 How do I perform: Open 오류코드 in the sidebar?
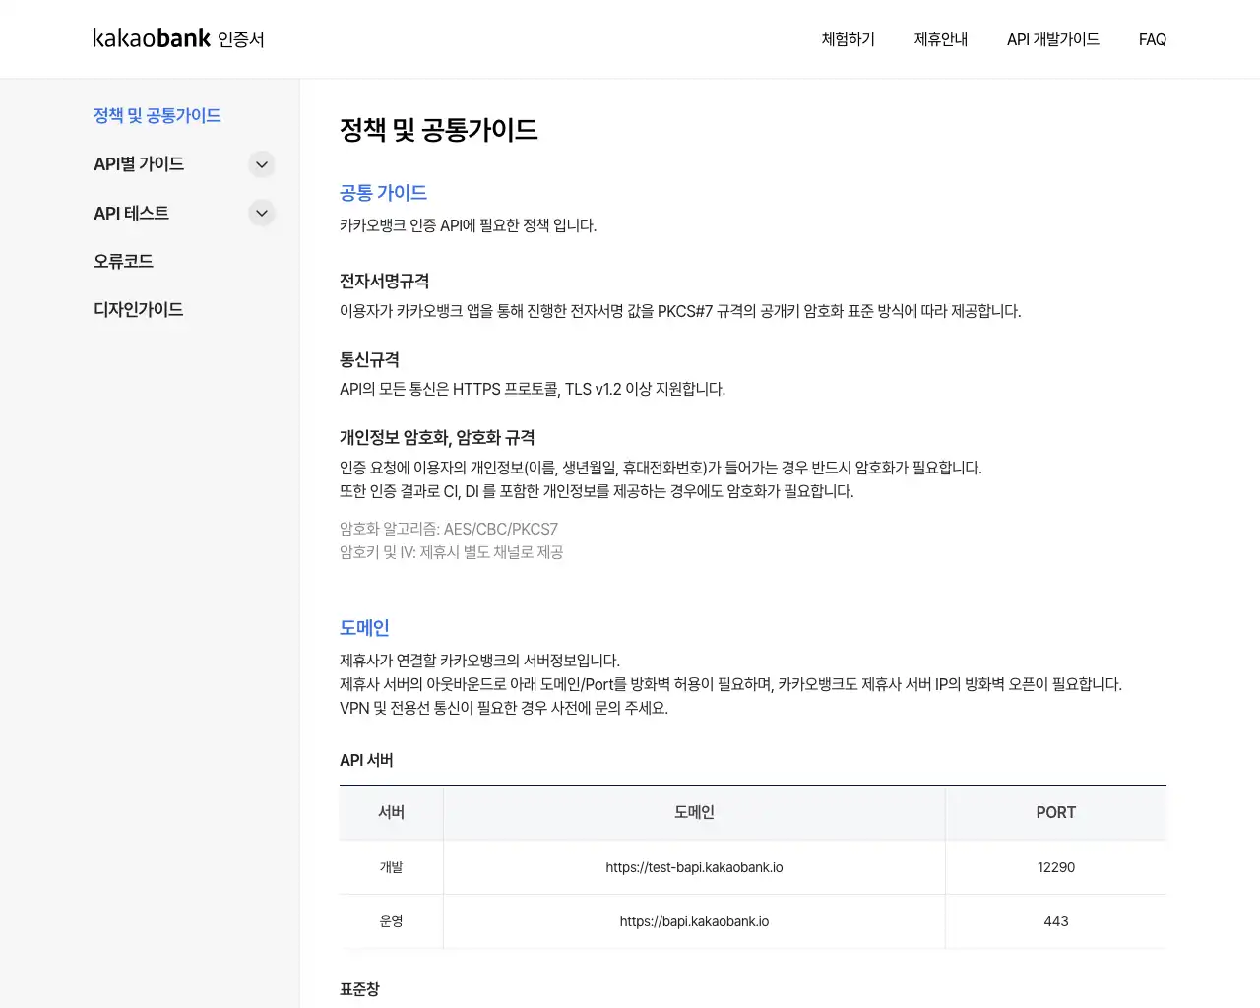coord(123,261)
